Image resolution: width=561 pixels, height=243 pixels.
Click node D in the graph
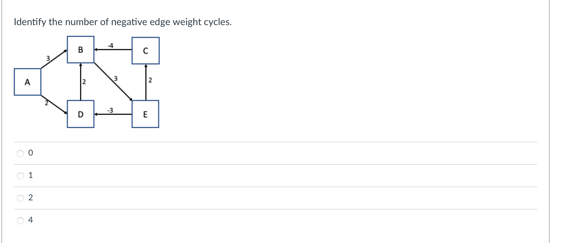coord(81,114)
